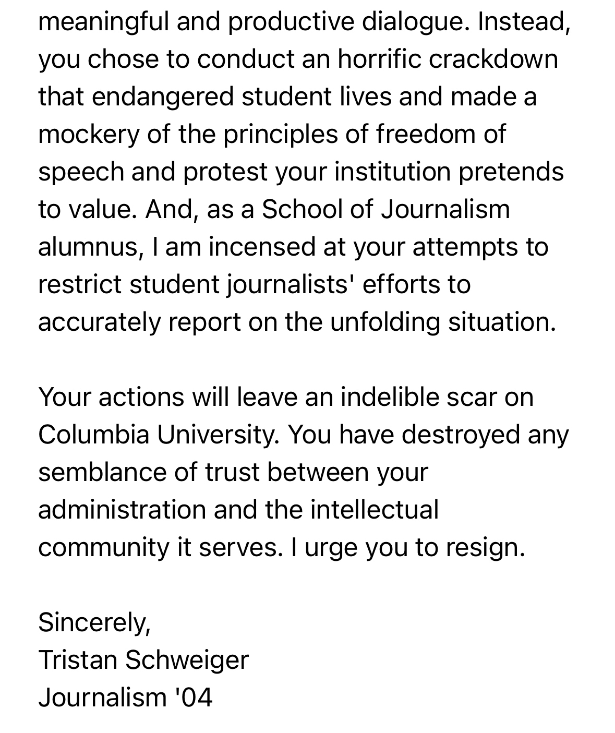Click the phrase "semblance of trust"
Screen dimensions: 615x733
coord(148,472)
